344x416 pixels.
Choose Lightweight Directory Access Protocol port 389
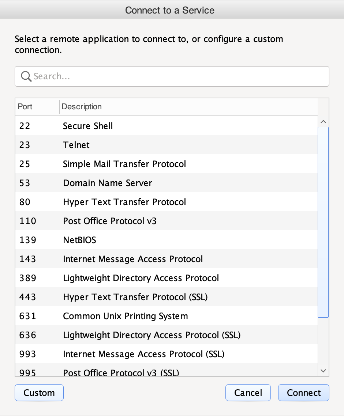pos(166,278)
